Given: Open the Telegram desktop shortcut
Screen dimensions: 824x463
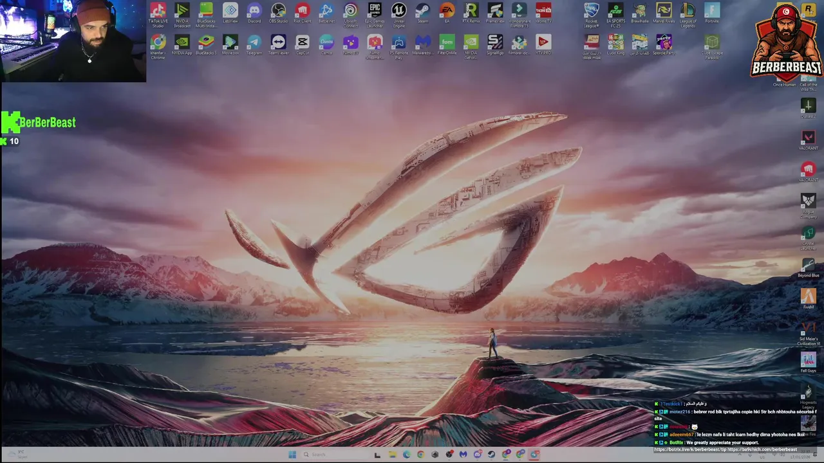Looking at the screenshot, I should pyautogui.click(x=254, y=44).
